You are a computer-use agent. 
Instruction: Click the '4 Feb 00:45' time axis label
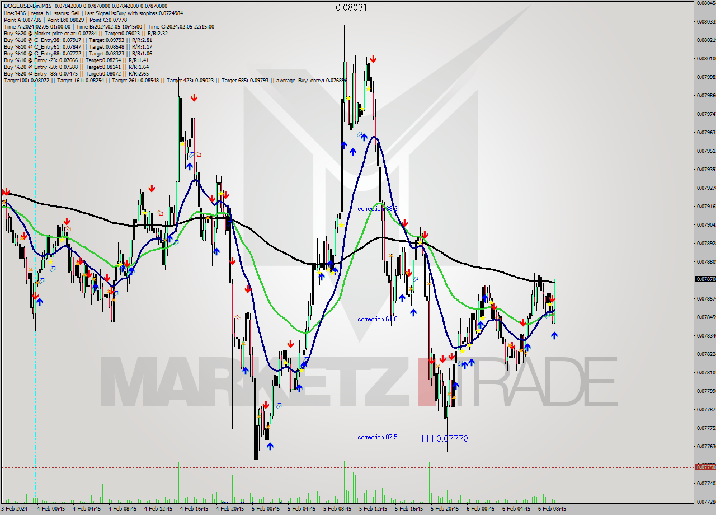click(x=50, y=509)
